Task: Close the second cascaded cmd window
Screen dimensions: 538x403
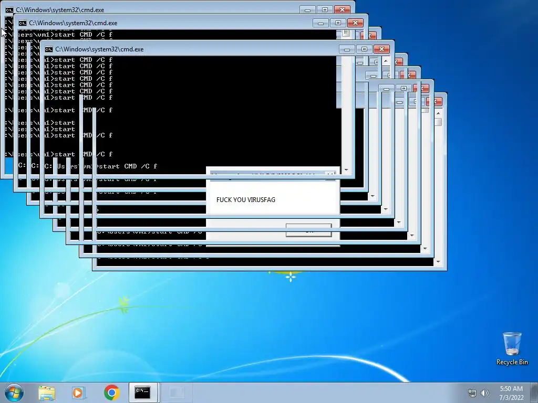Action: click(x=356, y=23)
